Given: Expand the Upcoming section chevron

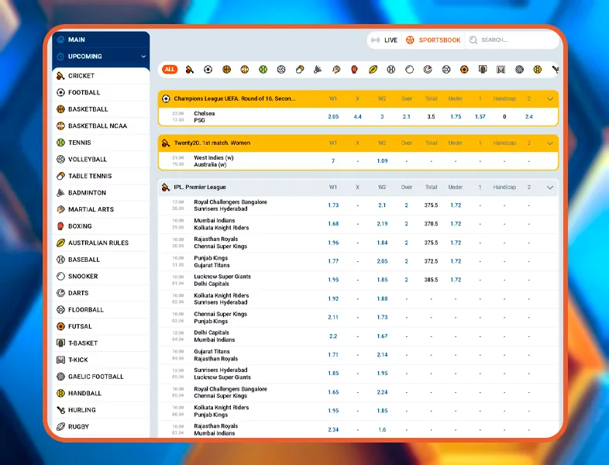Looking at the screenshot, I should 143,57.
